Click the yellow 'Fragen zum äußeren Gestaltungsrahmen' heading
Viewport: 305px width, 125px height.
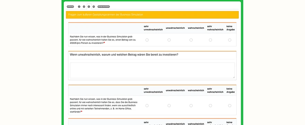click(x=152, y=15)
